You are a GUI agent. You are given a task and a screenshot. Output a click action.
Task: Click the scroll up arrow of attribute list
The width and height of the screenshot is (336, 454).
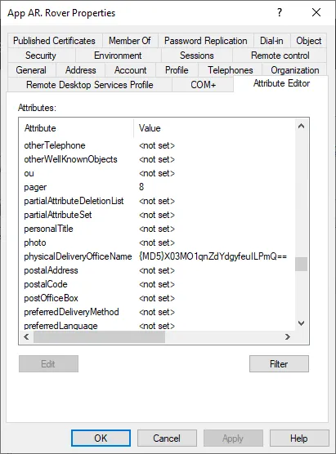pyautogui.click(x=301, y=126)
